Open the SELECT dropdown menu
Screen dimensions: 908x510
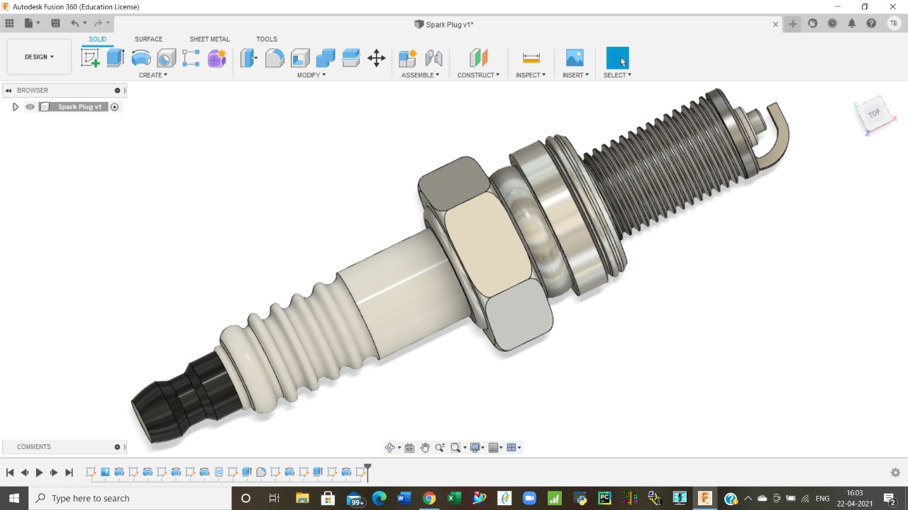click(617, 75)
